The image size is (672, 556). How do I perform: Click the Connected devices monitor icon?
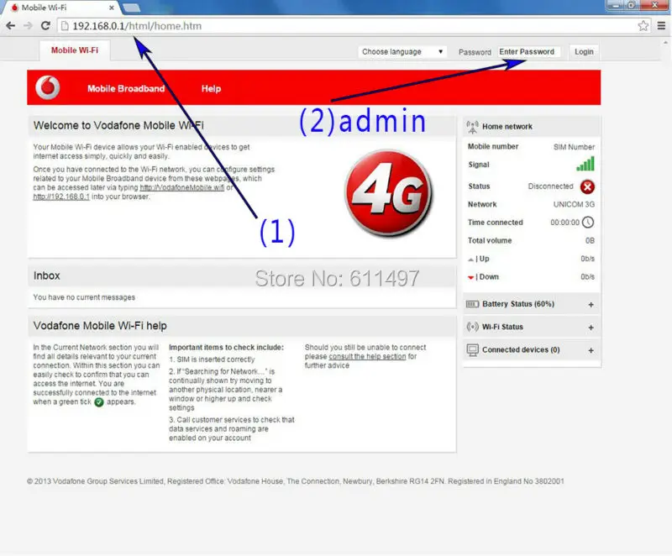pos(472,350)
